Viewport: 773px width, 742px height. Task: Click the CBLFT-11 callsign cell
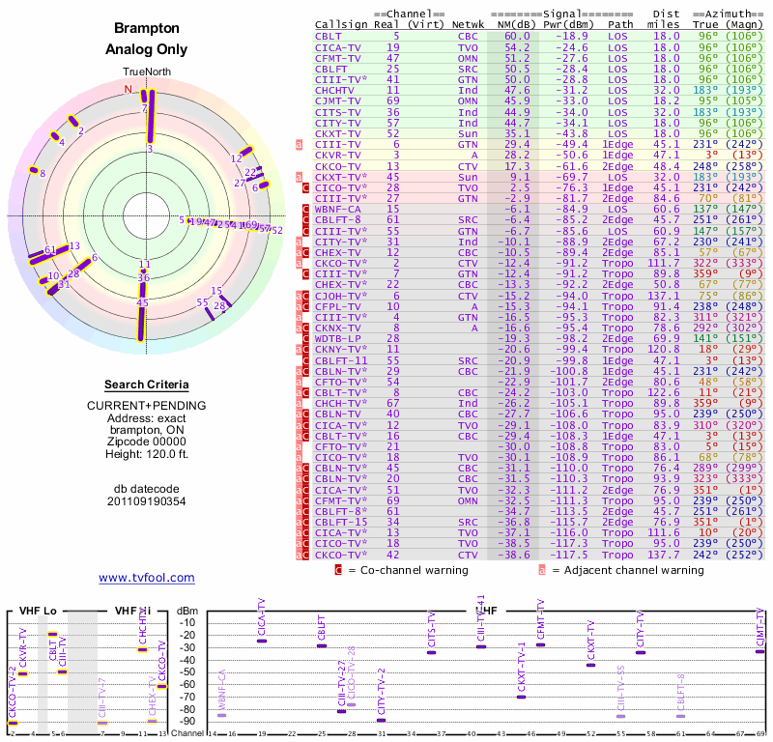(341, 360)
